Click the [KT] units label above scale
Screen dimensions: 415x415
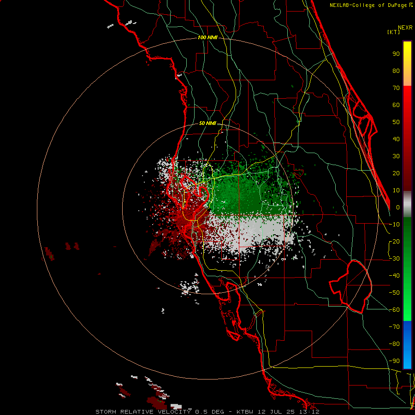coord(394,32)
